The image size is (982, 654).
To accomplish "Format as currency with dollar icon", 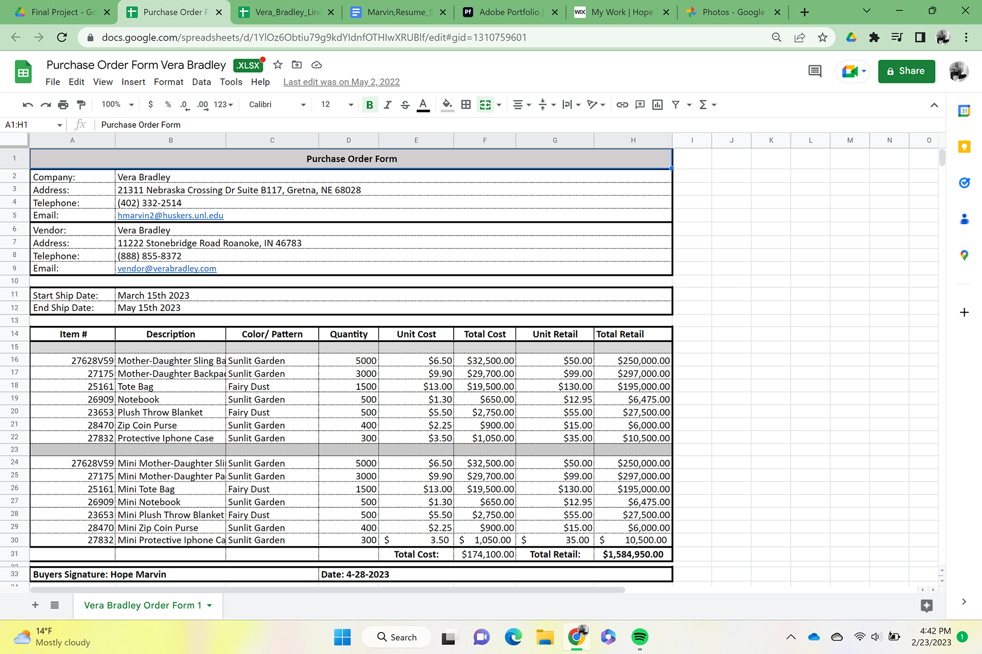I will (x=150, y=104).
